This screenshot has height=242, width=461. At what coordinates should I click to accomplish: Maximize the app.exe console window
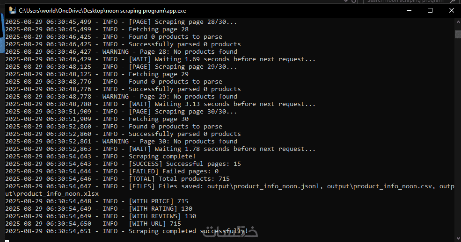tap(430, 10)
